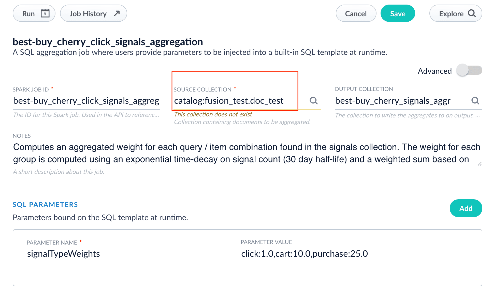
Task: Click the Output Collection field
Action: click(393, 101)
